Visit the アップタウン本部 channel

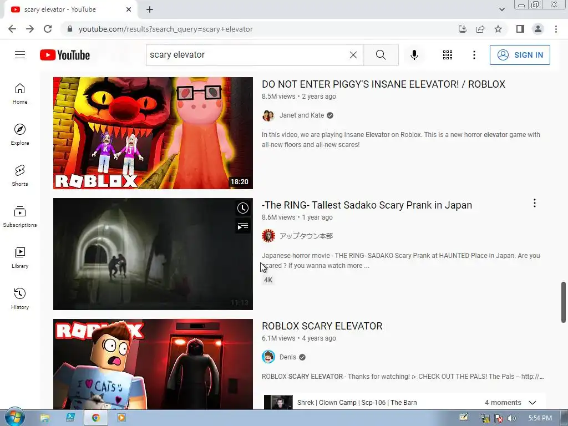(x=306, y=236)
